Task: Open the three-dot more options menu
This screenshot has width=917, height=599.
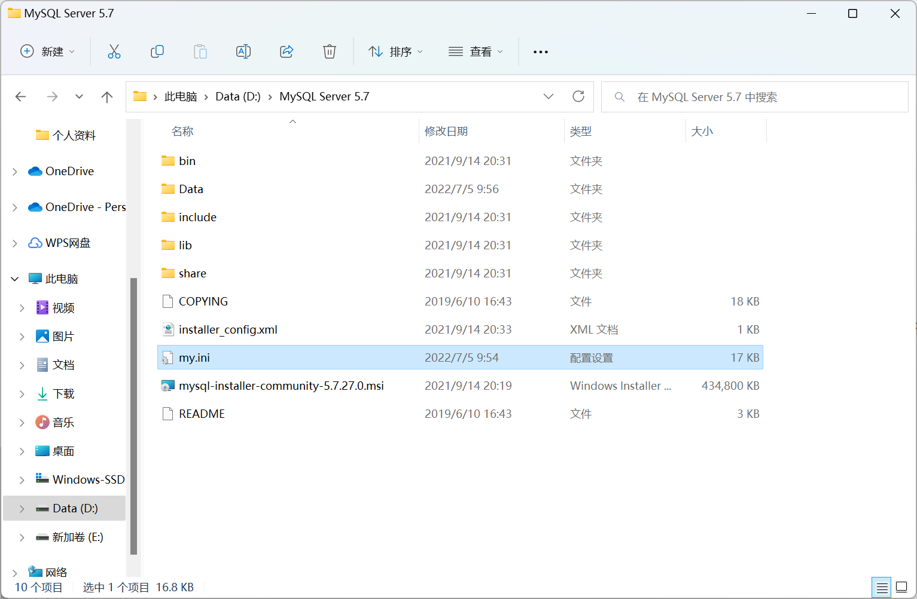Action: pyautogui.click(x=541, y=52)
